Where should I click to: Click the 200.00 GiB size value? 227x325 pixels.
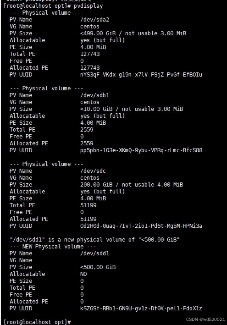pyautogui.click(x=96, y=185)
